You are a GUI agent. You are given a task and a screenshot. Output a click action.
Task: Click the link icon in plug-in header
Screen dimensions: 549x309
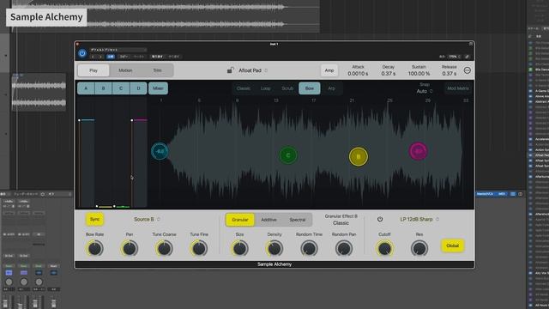pos(467,57)
